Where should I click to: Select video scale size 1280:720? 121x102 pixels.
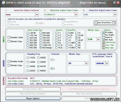[41, 45]
